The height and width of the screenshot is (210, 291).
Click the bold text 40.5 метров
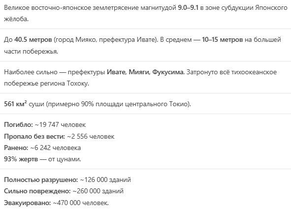pos(33,40)
